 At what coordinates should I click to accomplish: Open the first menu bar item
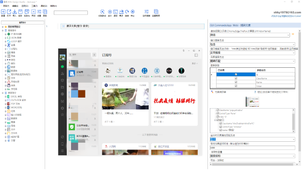(x=6, y=6)
